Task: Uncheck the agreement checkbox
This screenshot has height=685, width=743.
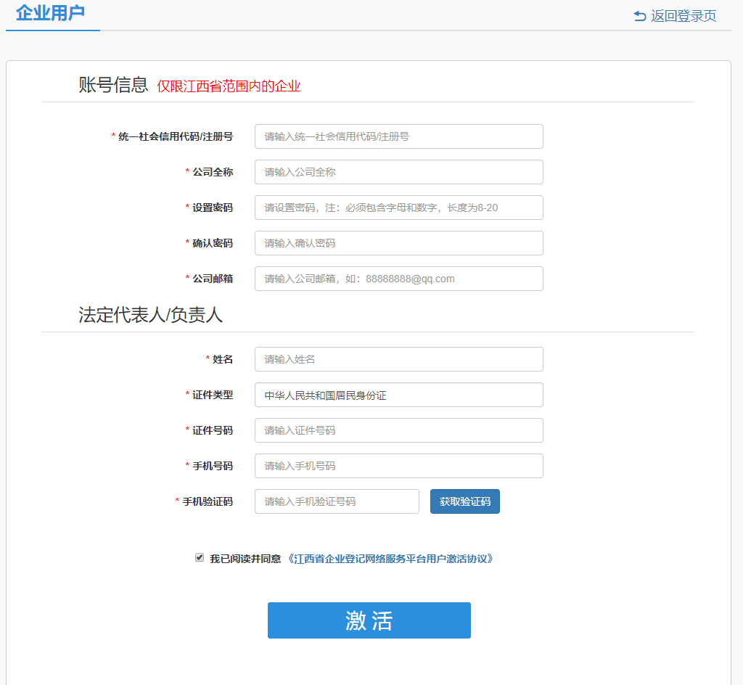Action: coord(200,557)
